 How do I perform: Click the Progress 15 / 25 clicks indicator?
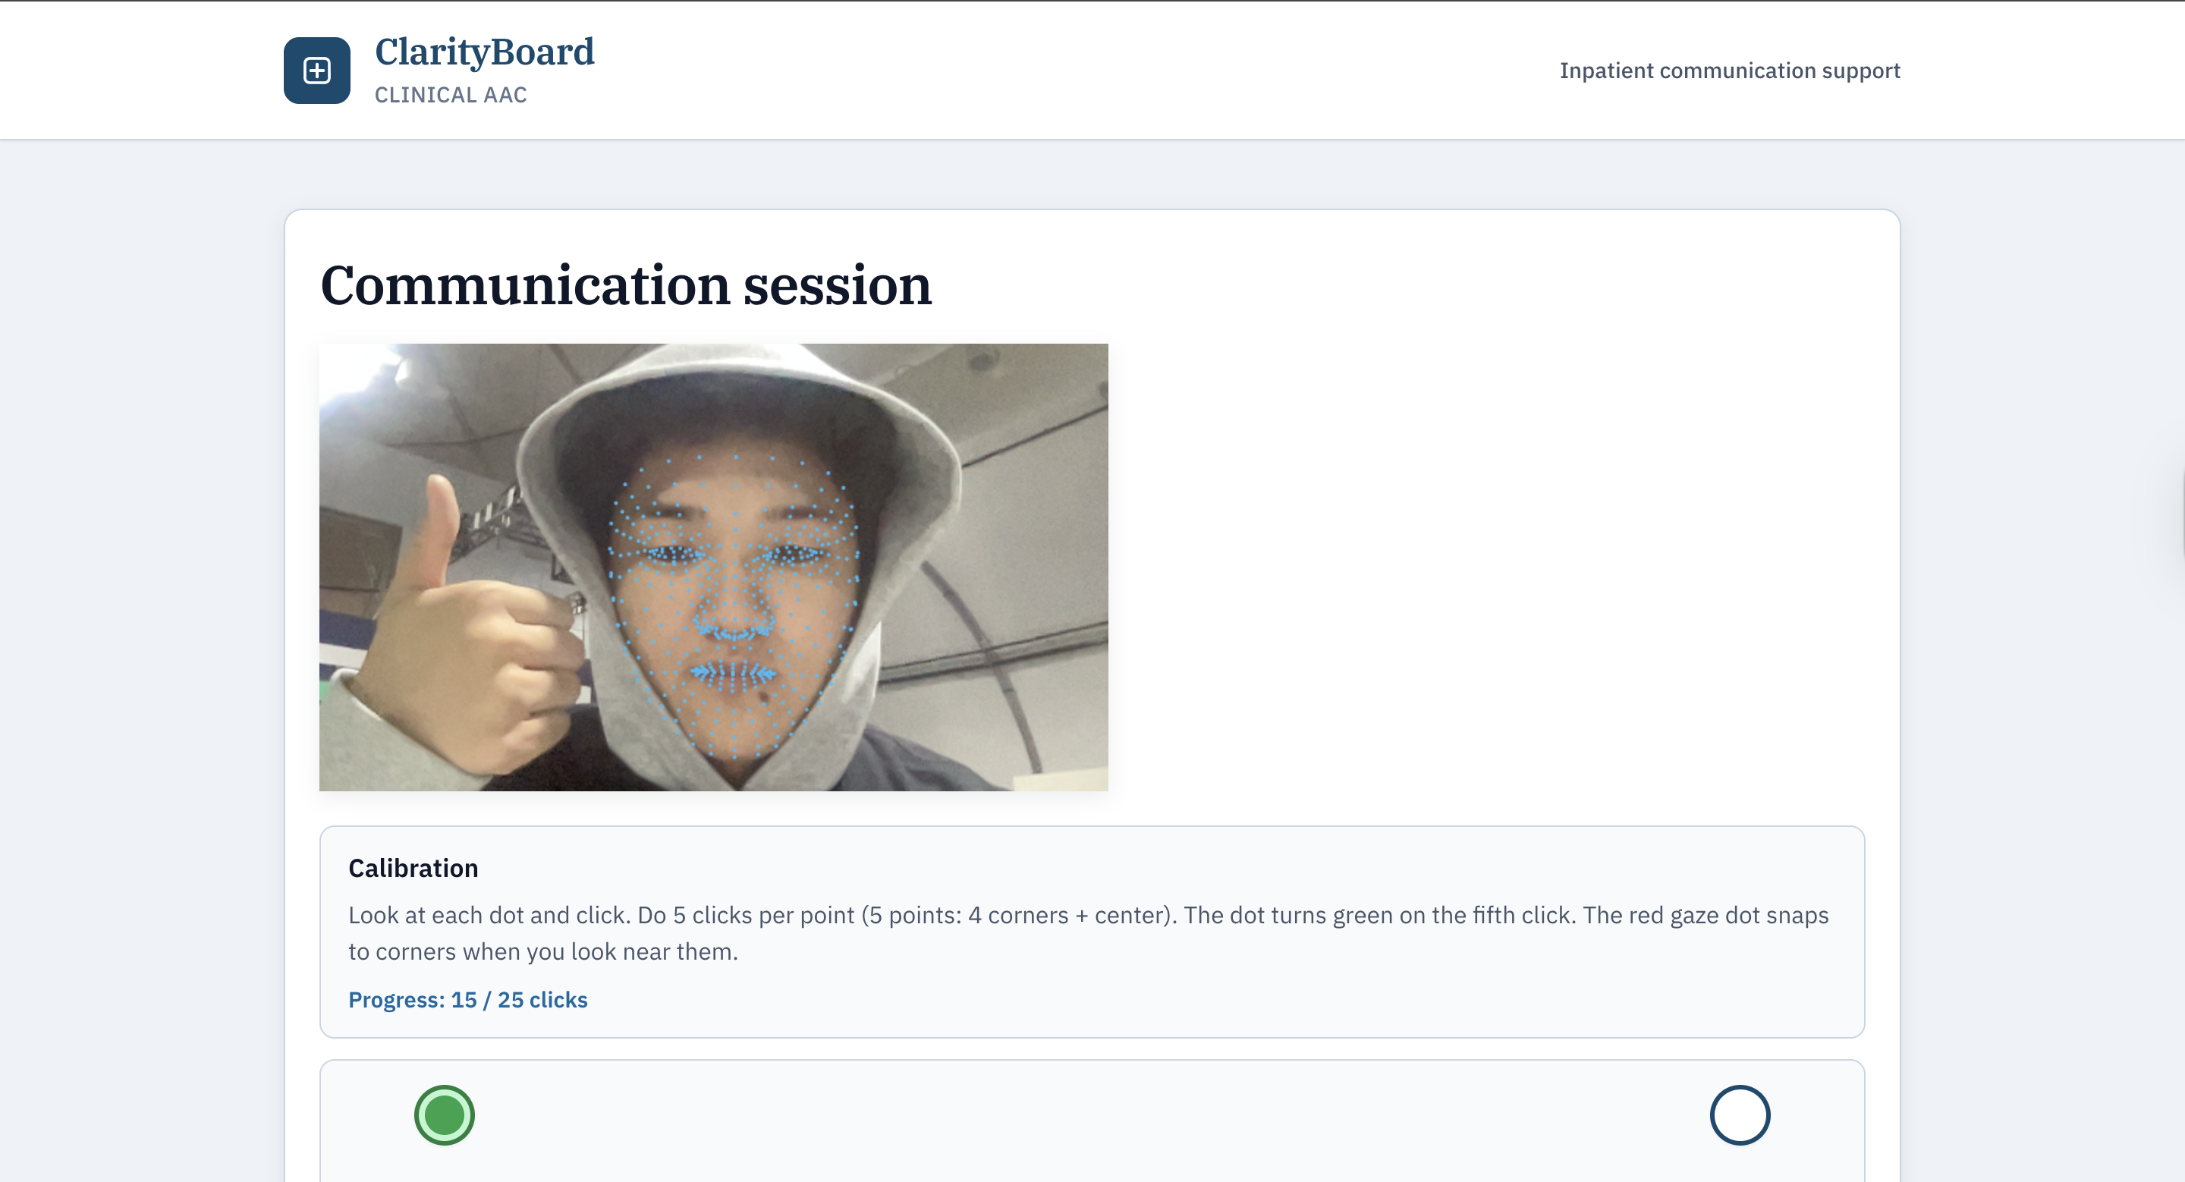click(467, 1000)
